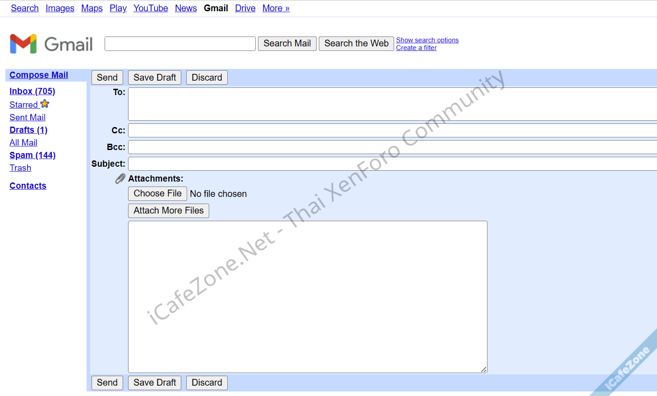Image resolution: width=657 pixels, height=396 pixels.
Task: Click the Gmail logo icon
Action: coord(23,44)
